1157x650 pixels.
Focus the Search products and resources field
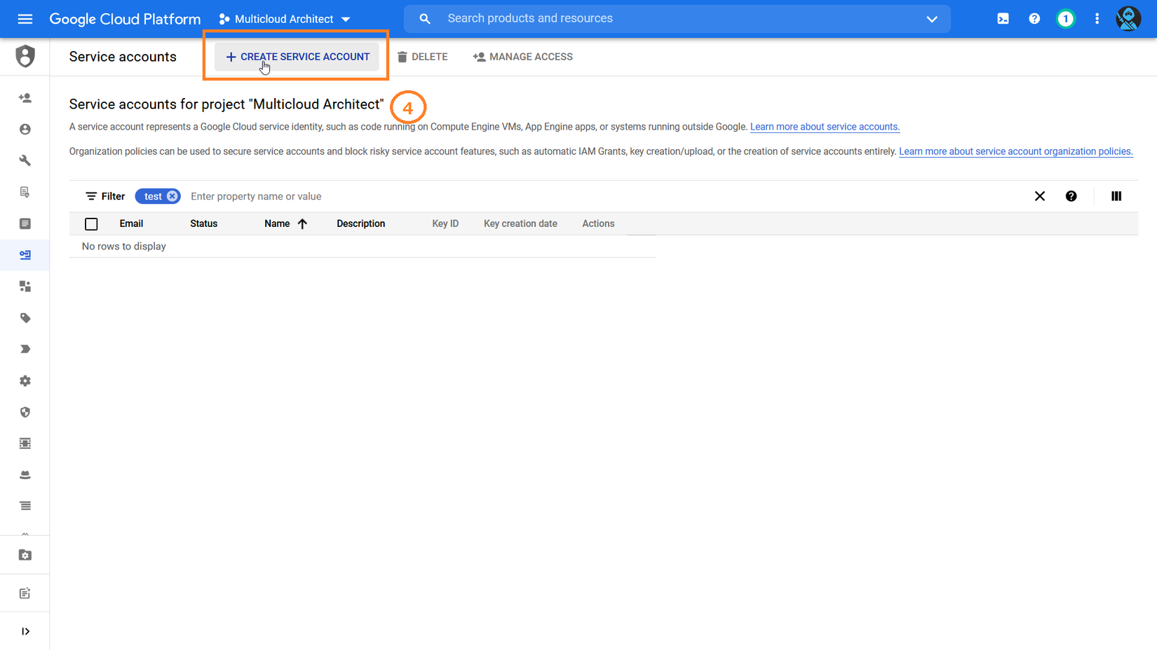tap(677, 19)
